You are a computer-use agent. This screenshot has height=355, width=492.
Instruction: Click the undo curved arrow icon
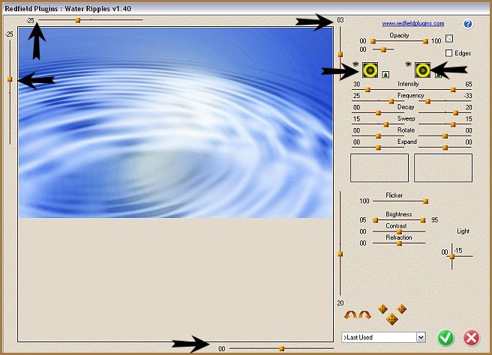[349, 316]
